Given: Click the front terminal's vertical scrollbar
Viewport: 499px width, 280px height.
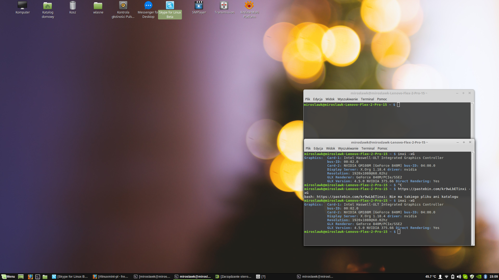Looking at the screenshot, I should [473, 198].
